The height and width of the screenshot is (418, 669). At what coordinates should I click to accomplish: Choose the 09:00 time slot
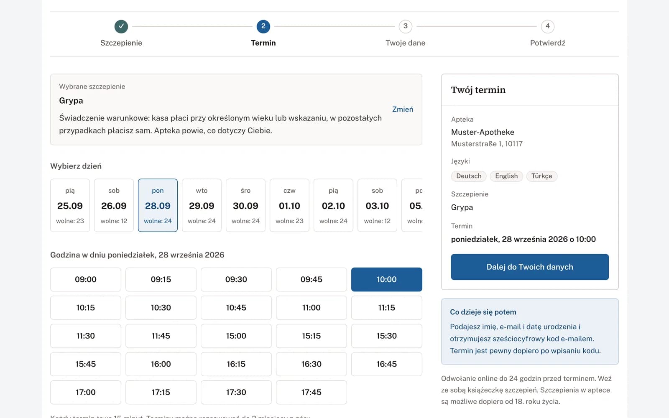[86, 279]
